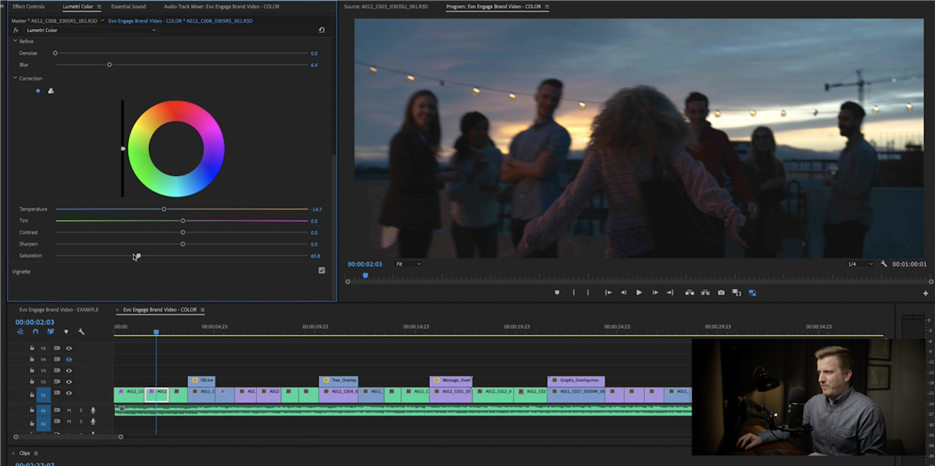Viewport: 935px width, 466px height.
Task: Reset the Lumetri Color effect
Action: click(322, 31)
